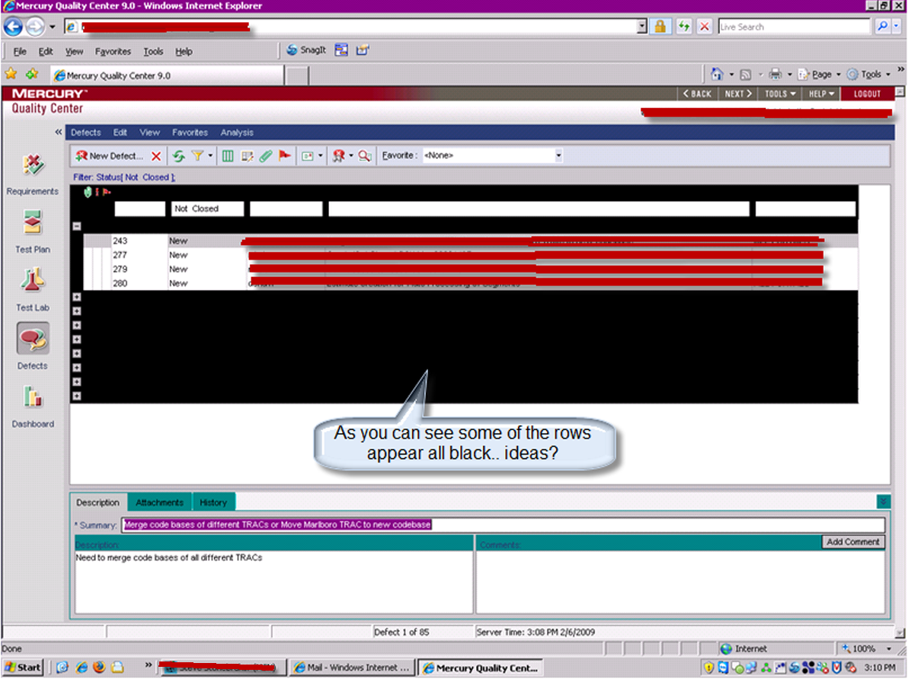
Task: Open the Set Filter tool
Action: click(198, 155)
